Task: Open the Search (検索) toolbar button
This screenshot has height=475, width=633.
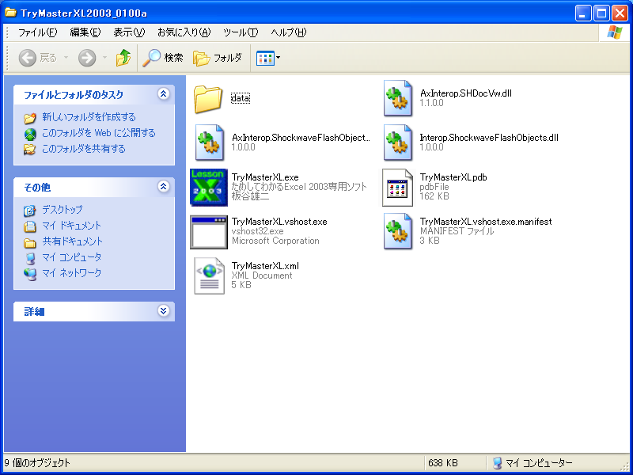Action: (x=163, y=58)
